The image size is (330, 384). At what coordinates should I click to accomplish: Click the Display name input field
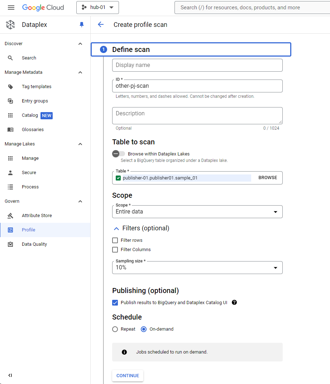pos(197,65)
